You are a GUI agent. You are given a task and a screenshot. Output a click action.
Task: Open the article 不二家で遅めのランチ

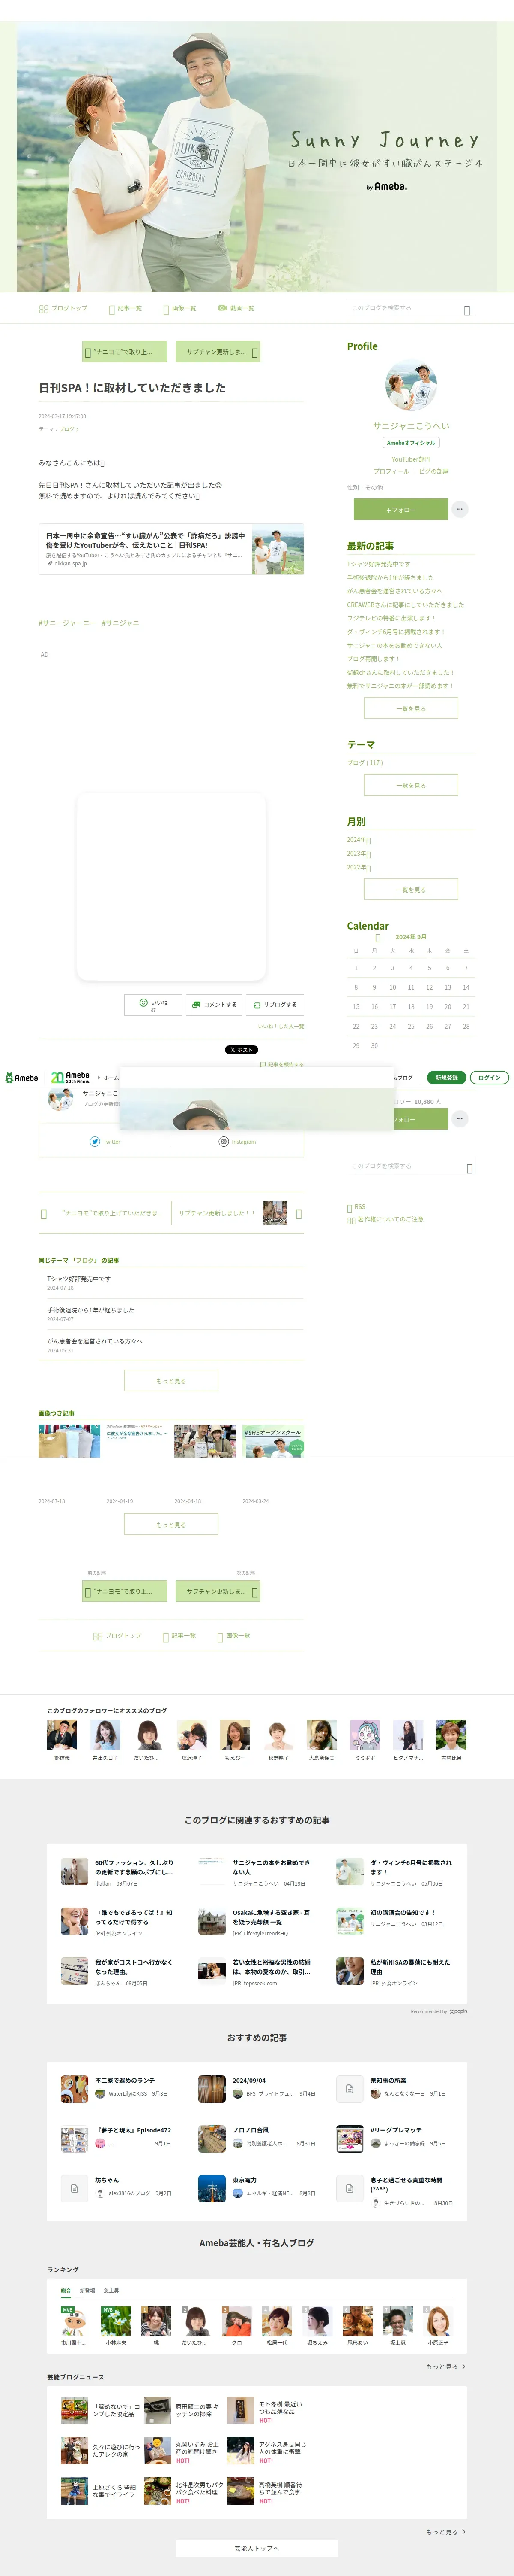(x=125, y=2080)
